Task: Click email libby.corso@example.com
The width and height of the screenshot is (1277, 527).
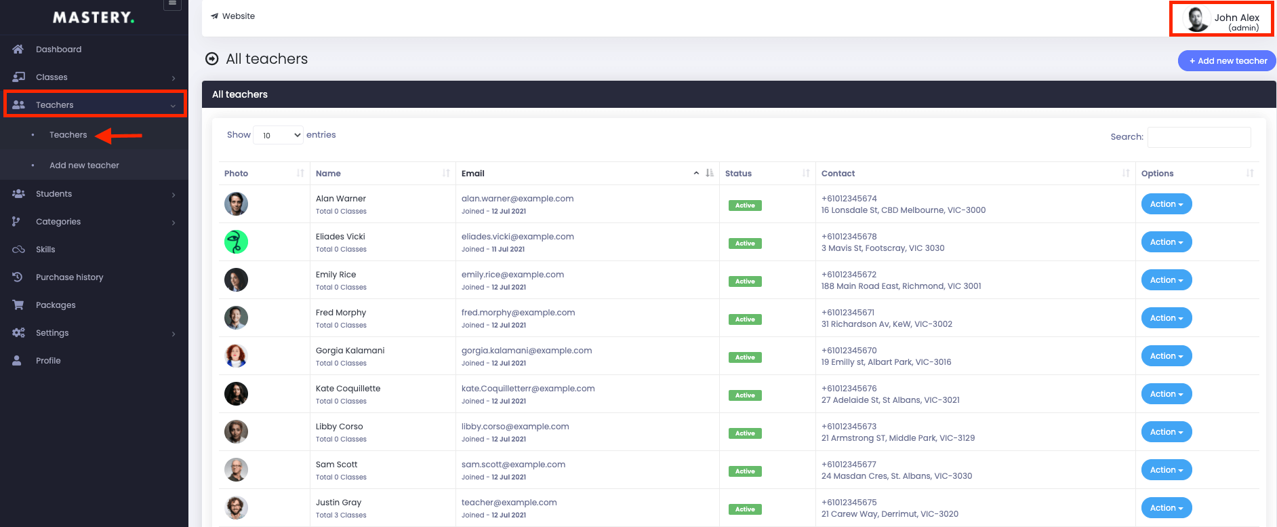Action: pyautogui.click(x=515, y=427)
